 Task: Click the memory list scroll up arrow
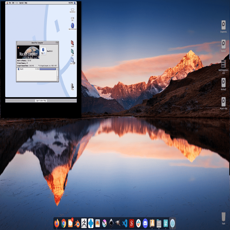point(57,69)
